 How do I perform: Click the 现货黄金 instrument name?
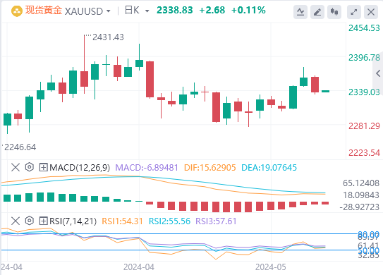pos(44,11)
